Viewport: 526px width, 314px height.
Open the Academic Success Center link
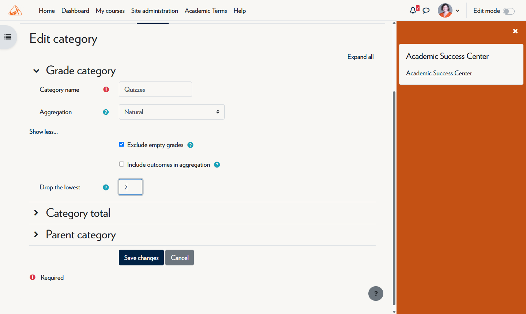pyautogui.click(x=439, y=73)
